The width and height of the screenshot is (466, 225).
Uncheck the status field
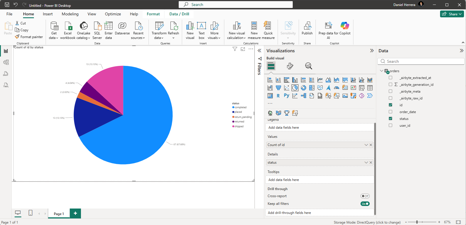pyautogui.click(x=390, y=118)
